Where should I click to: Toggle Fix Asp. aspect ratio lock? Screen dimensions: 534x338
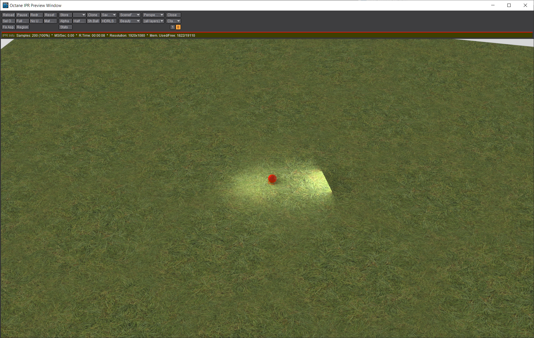8,27
